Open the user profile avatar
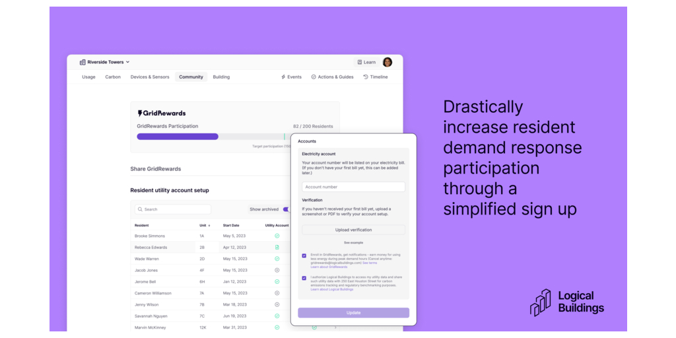676x338 pixels. tap(388, 62)
